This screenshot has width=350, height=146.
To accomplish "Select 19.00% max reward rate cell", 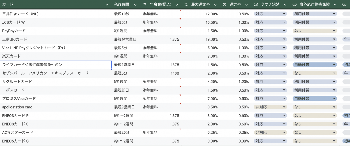I will coord(201,39).
